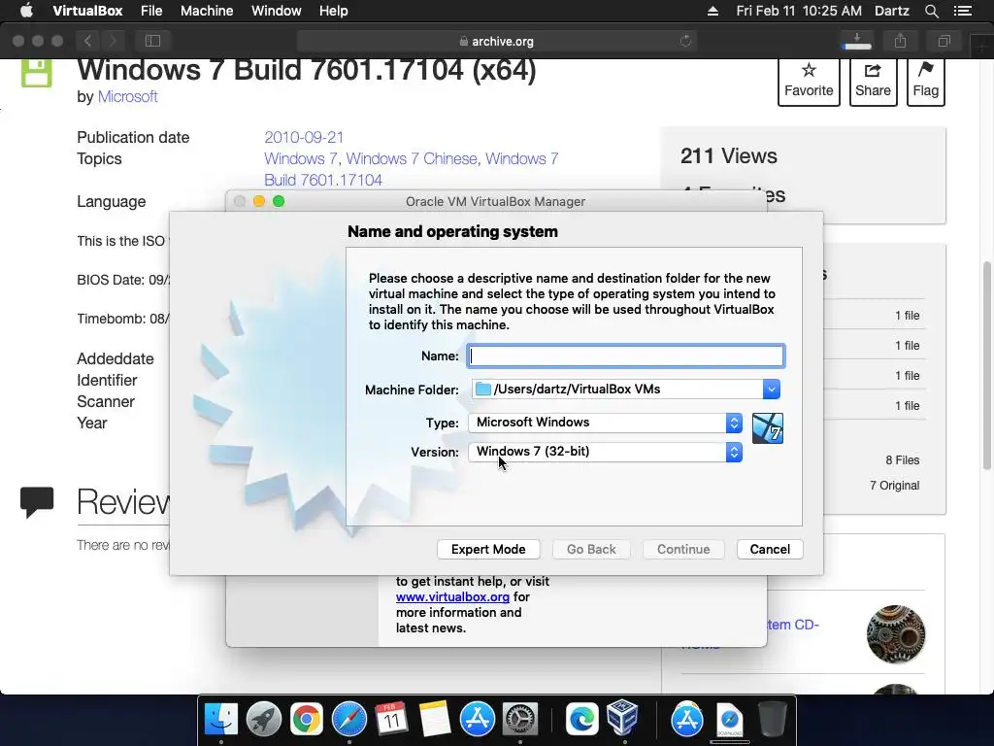Click the Reviews speech bubble icon
Image resolution: width=994 pixels, height=746 pixels.
(x=37, y=502)
